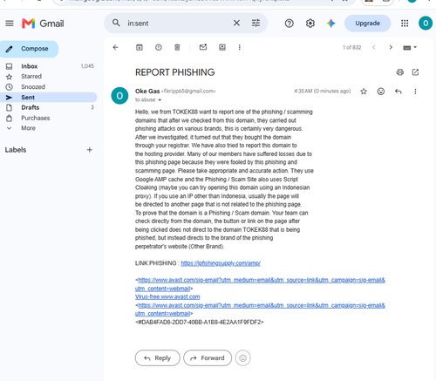Open the account avatar in header
The height and width of the screenshot is (381, 436).
coord(426,24)
